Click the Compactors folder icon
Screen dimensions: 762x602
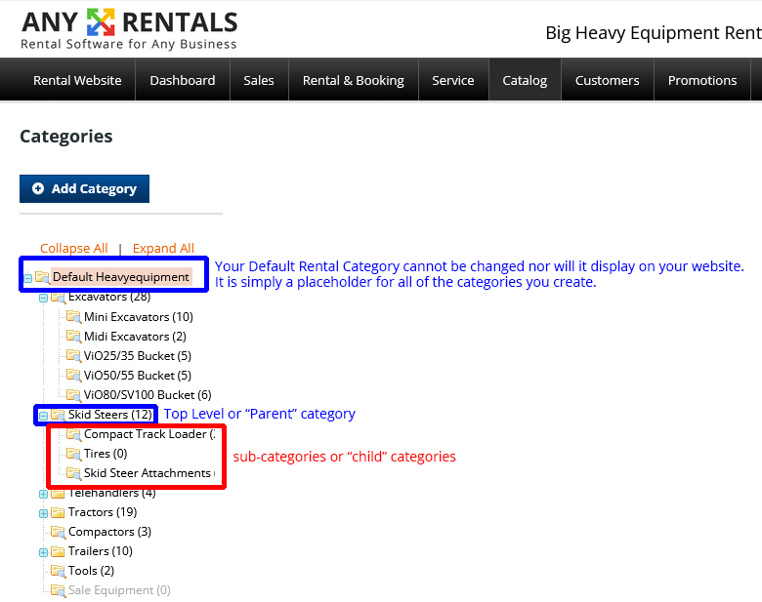pos(58,532)
